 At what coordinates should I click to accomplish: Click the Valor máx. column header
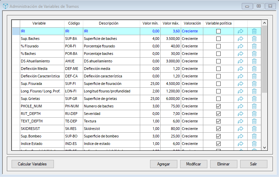(171, 23)
